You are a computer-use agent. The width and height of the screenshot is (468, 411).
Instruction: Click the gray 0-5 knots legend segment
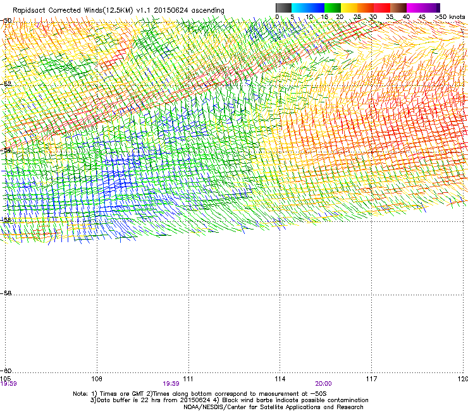coord(283,8)
